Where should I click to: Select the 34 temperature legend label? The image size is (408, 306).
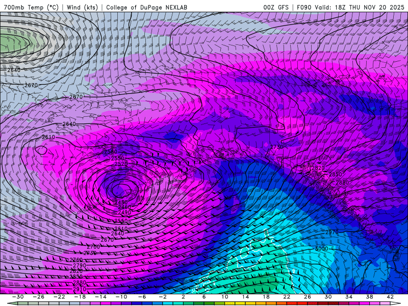pos(349,297)
